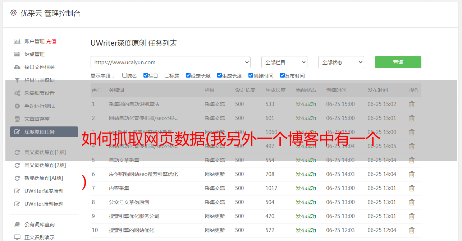462x241 pixels.
Task: Click trash icon for 搜索引擎的网站优化 row
Action: (412, 230)
